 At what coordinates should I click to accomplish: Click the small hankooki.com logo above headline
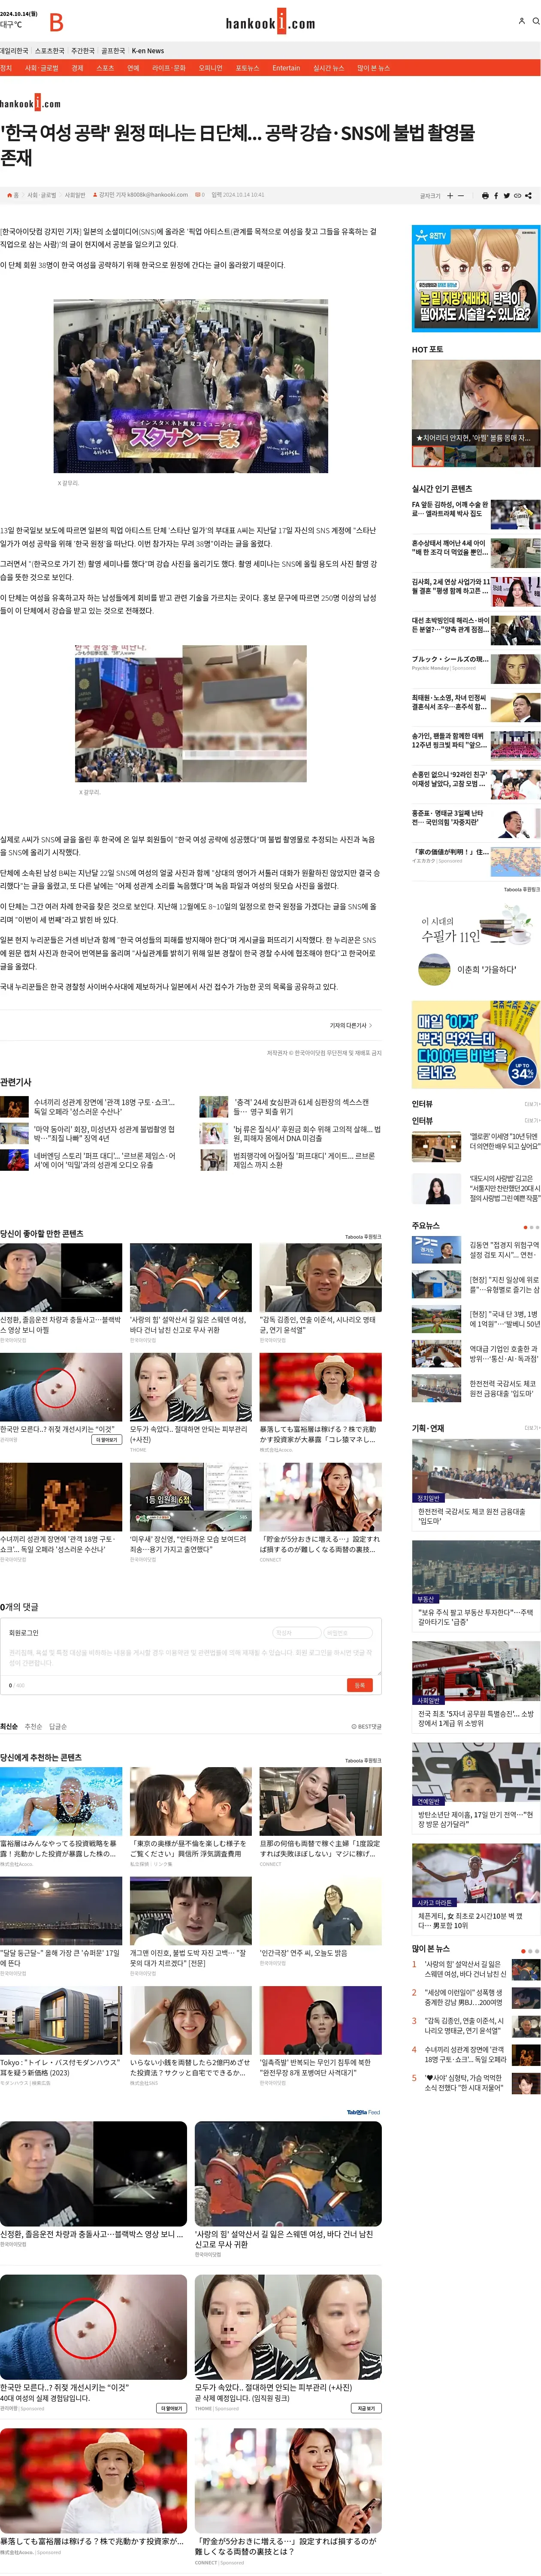click(30, 103)
